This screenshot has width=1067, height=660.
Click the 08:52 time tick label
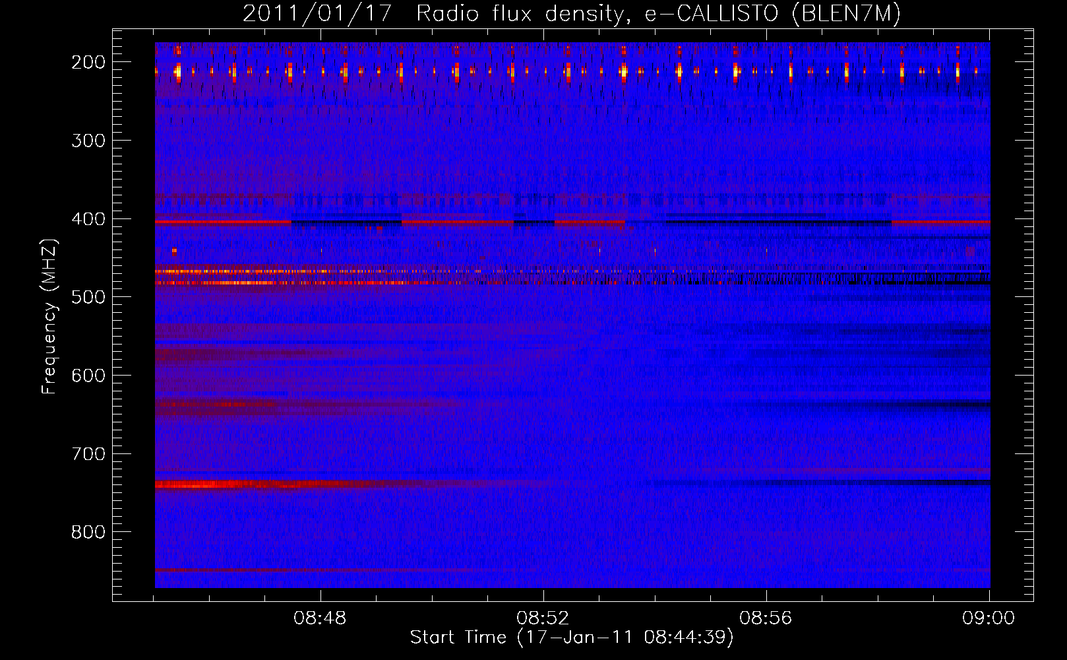[x=543, y=618]
